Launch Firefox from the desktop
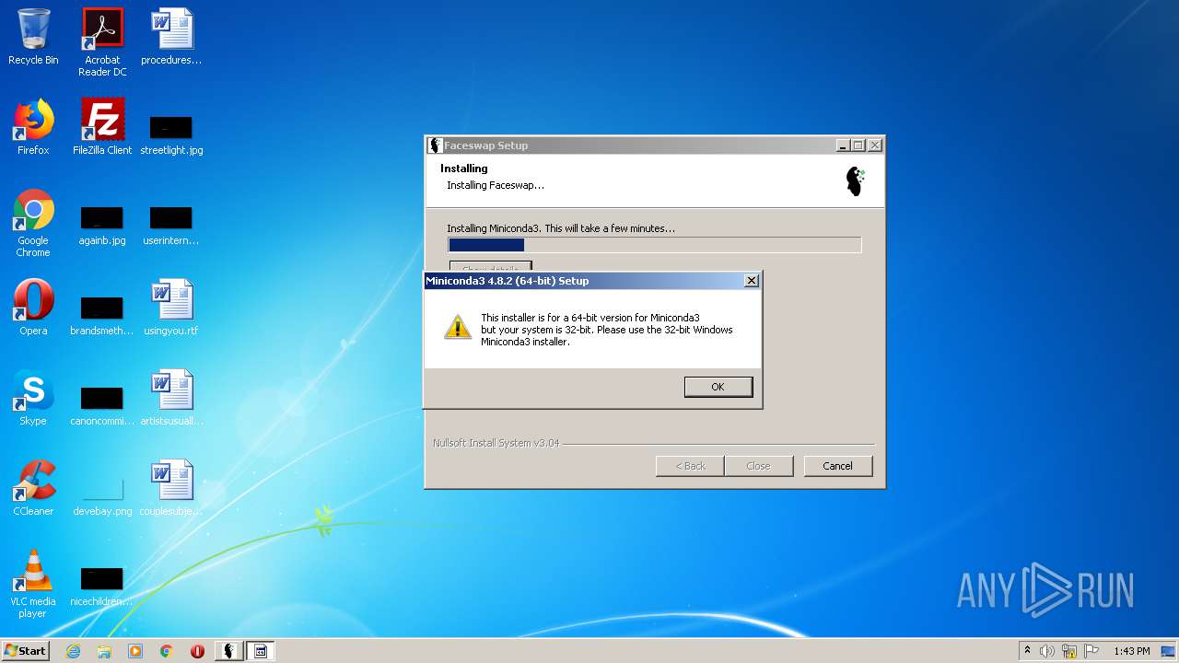Viewport: 1179px width, 663px height. (33, 127)
